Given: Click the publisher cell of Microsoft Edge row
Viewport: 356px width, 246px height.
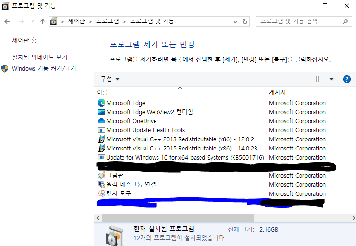Looking at the screenshot, I should pos(297,103).
